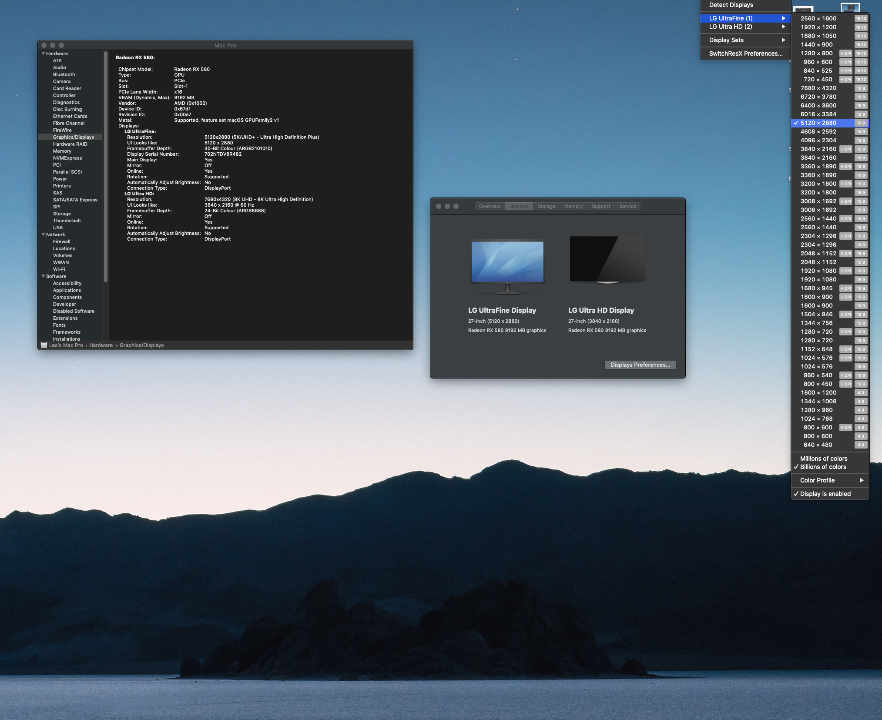This screenshot has width=882, height=720.
Task: Click the serial number 702NTDV8R482
Action: (223, 154)
